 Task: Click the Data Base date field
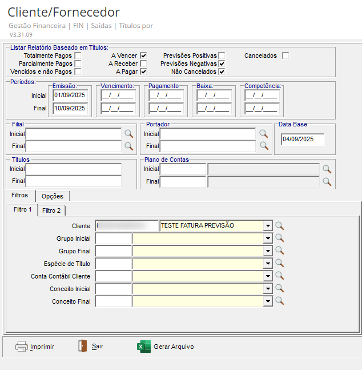(303, 139)
